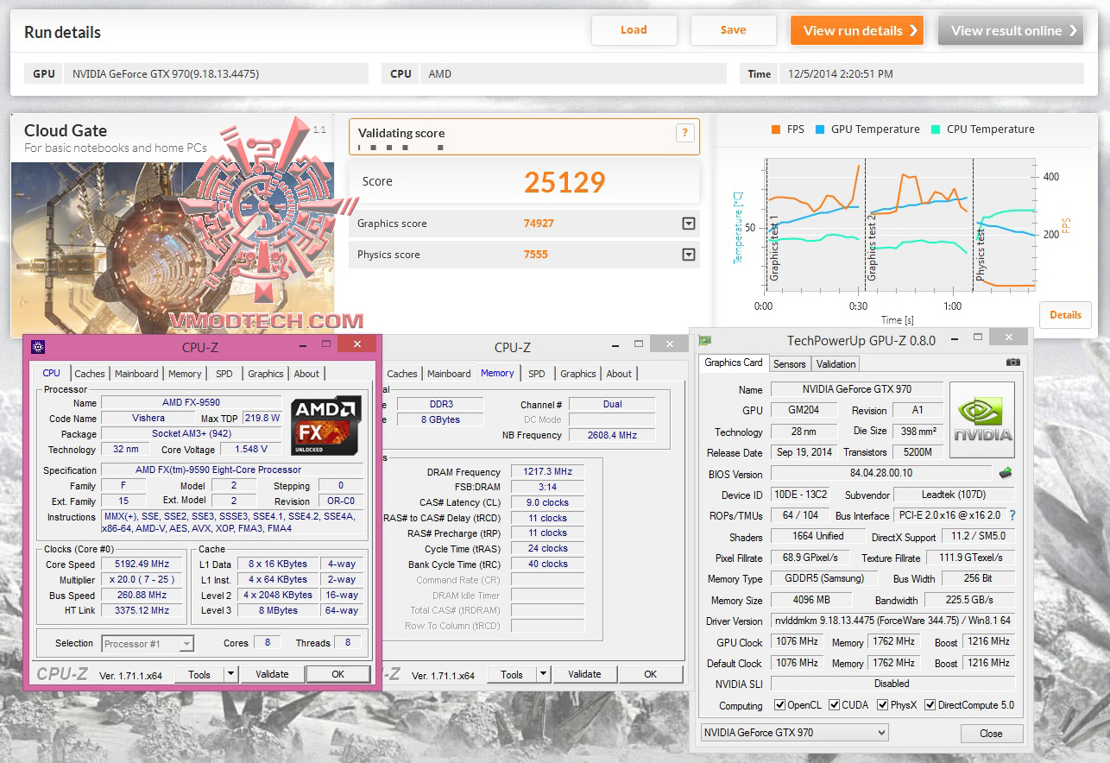
Task: Save the BIOS using the chip icon in GPU-Z
Action: coord(1006,473)
